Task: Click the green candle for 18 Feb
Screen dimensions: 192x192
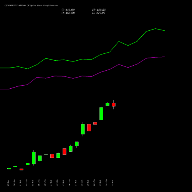Action: click(83, 129)
